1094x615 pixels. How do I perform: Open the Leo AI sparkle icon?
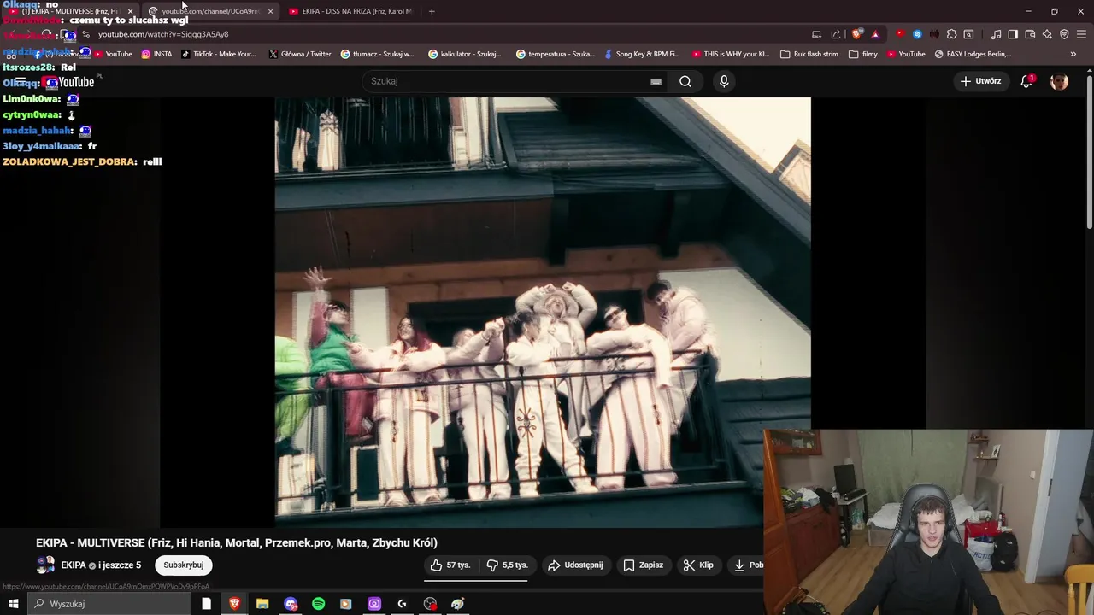[1047, 34]
